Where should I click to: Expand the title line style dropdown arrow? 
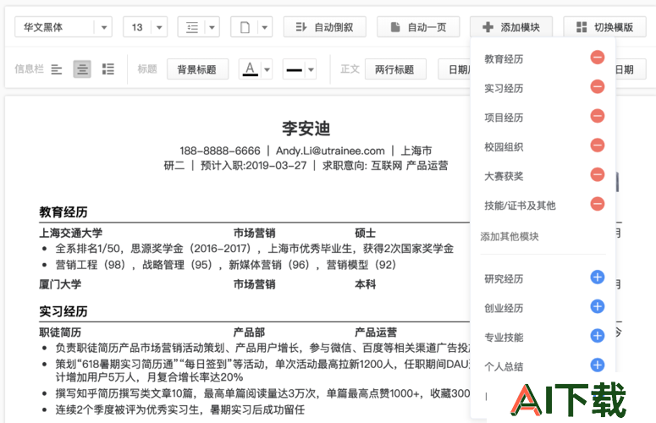coord(311,70)
